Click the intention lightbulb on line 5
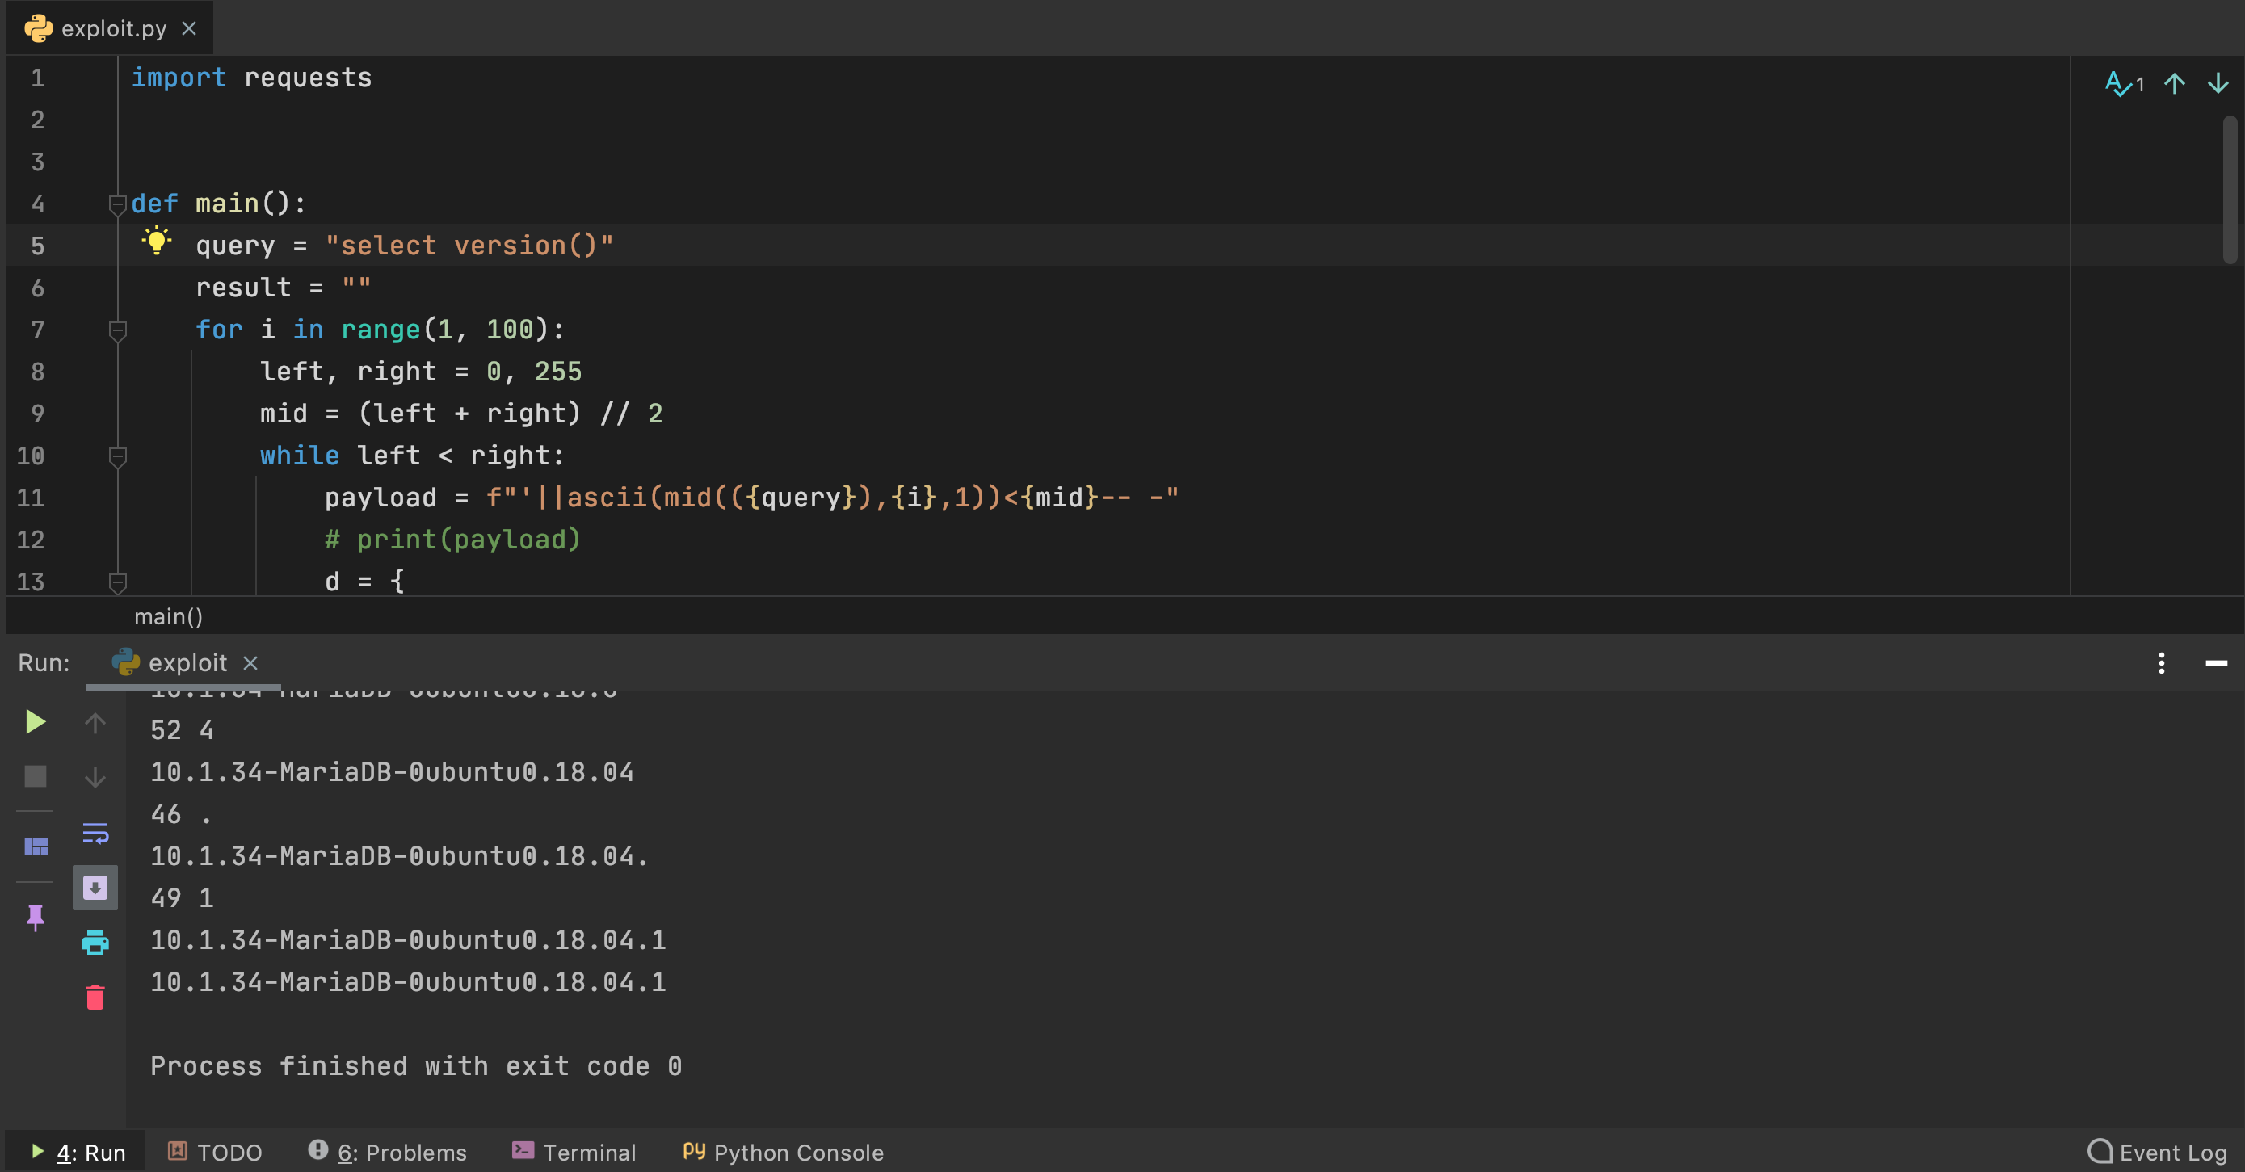The image size is (2245, 1172). (156, 241)
